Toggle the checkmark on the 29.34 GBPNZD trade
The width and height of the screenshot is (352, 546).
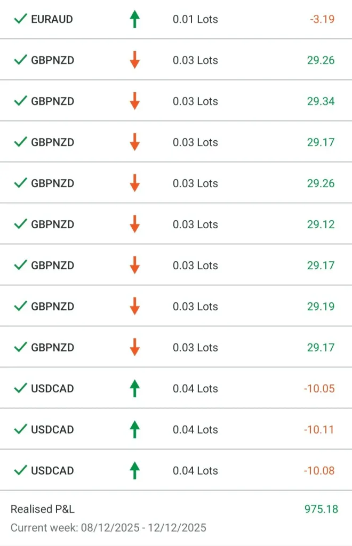point(20,101)
